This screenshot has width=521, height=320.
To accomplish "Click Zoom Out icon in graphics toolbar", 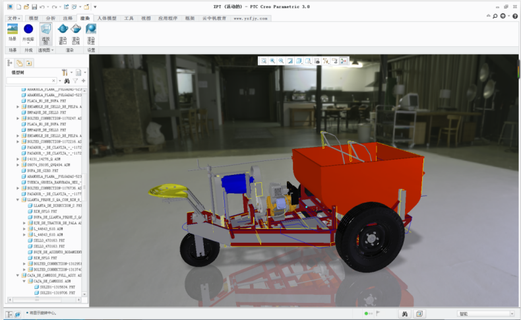I will [x=281, y=61].
